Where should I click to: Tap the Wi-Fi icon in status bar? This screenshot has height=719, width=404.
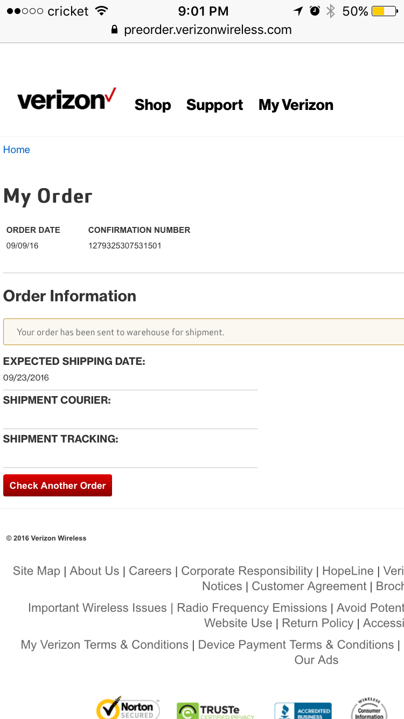tap(101, 11)
